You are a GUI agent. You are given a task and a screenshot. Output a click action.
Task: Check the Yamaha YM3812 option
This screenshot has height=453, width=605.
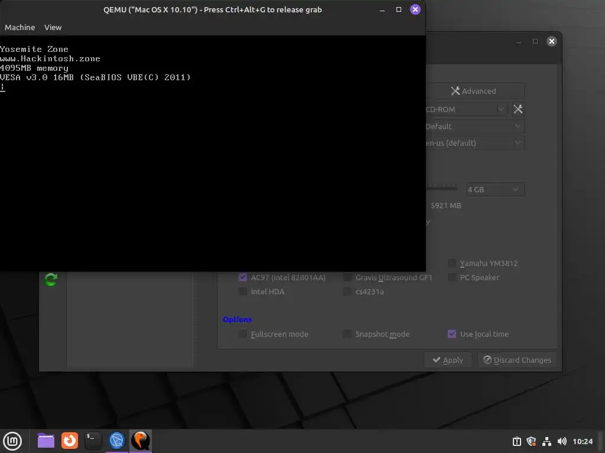452,263
